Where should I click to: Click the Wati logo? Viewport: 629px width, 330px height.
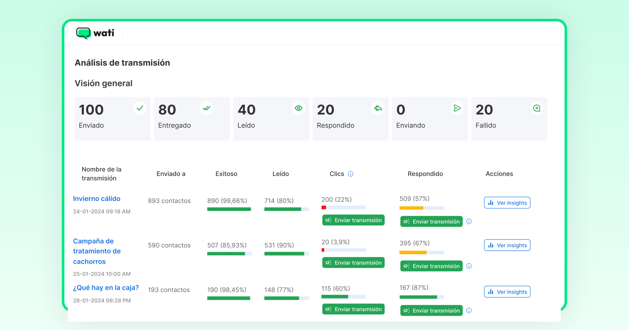pyautogui.click(x=95, y=33)
